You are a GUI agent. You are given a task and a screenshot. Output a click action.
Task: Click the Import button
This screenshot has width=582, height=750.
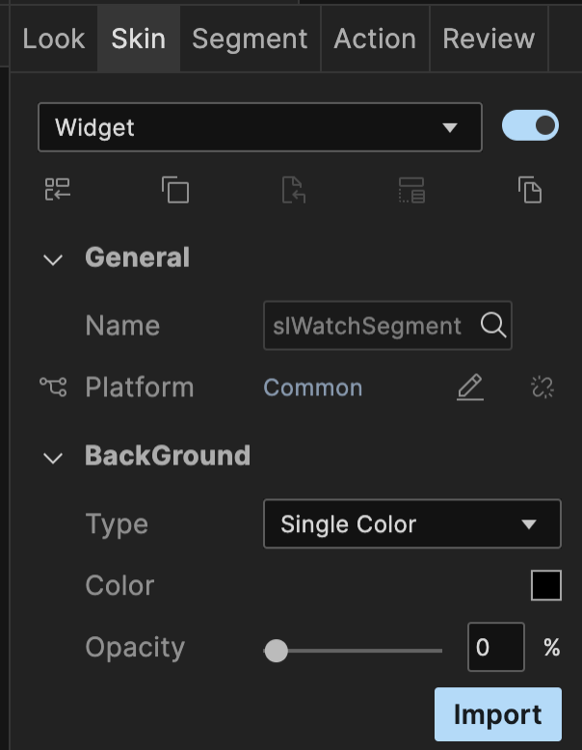pos(497,715)
